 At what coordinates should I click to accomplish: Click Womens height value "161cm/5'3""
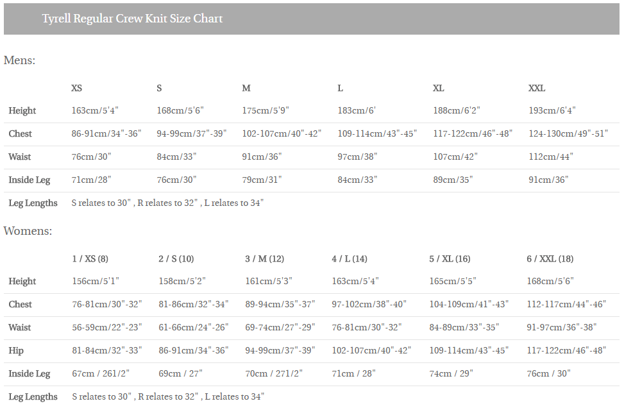pyautogui.click(x=268, y=281)
